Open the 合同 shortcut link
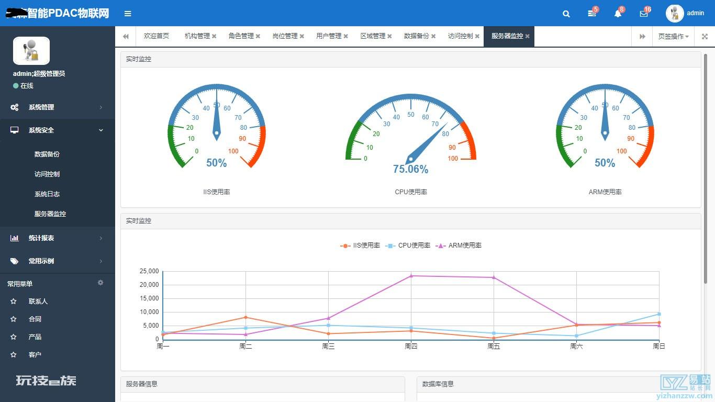 click(35, 319)
